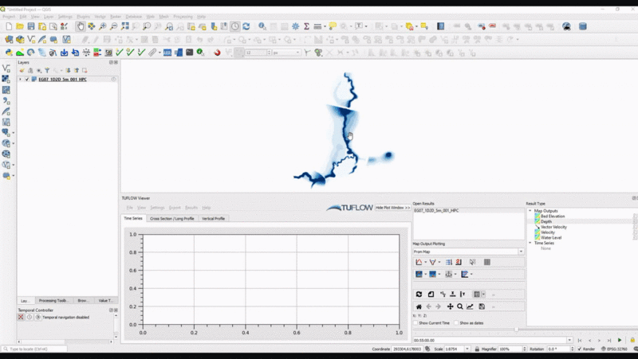This screenshot has height=359, width=638.
Task: Open the Scale dropdown in status bar
Action: click(x=467, y=349)
